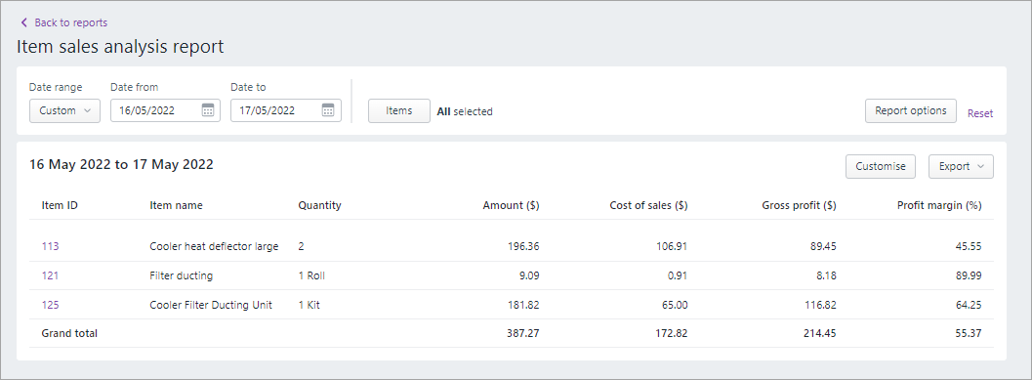This screenshot has width=1032, height=380.
Task: Sort by Item name column header
Action: (177, 205)
